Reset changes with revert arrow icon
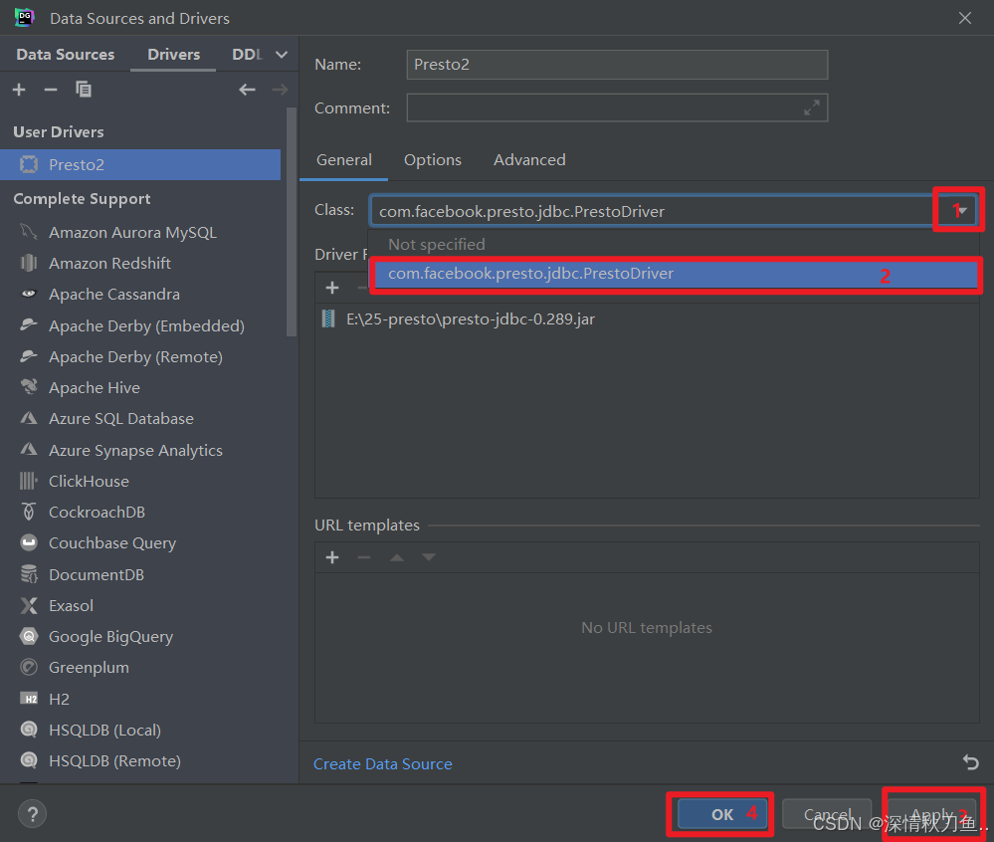The height and width of the screenshot is (842, 994). [970, 762]
